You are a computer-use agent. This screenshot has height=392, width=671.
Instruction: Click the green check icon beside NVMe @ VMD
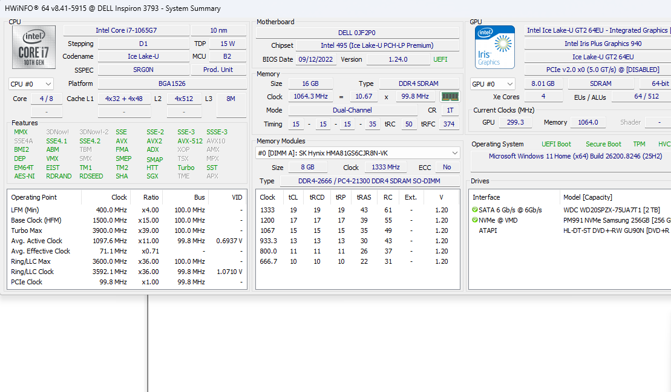pyautogui.click(x=474, y=220)
